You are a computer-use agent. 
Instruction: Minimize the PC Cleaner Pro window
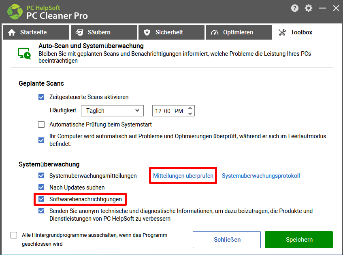pyautogui.click(x=322, y=8)
